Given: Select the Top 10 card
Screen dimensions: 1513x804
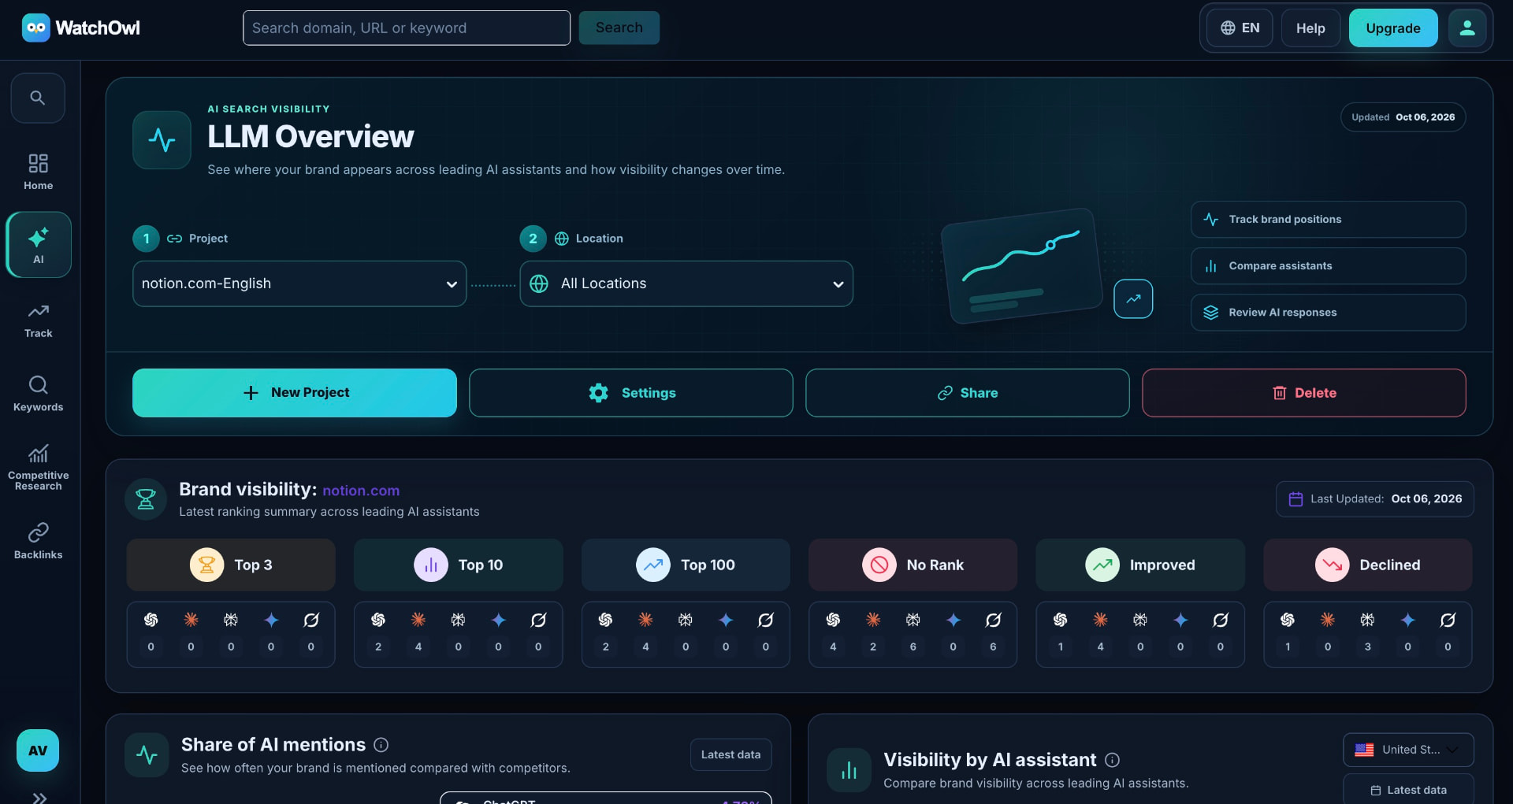Looking at the screenshot, I should (458, 565).
